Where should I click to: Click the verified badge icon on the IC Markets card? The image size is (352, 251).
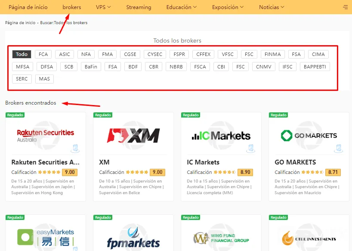pos(251,149)
